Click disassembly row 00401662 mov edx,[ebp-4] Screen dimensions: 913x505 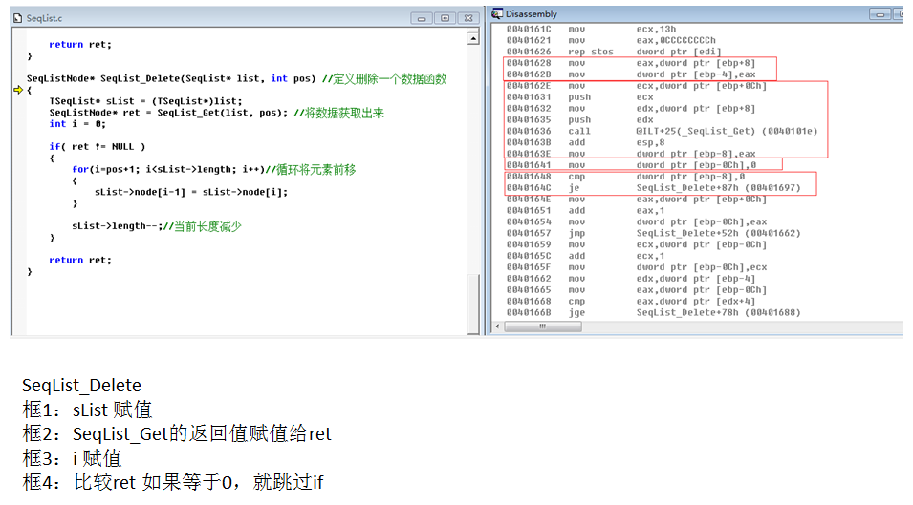click(x=631, y=279)
